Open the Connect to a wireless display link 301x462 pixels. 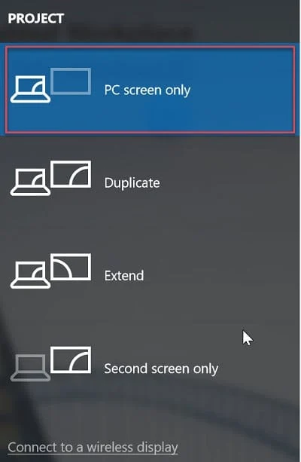click(x=93, y=447)
